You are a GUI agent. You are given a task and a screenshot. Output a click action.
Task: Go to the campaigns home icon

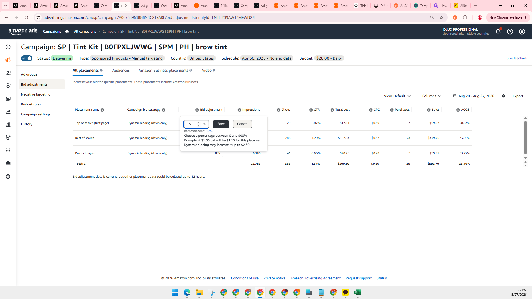click(67, 32)
